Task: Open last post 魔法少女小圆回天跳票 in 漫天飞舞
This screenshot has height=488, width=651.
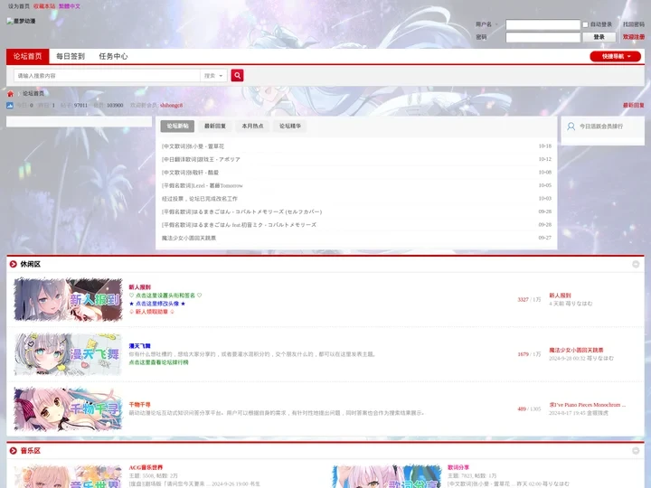Action: 576,351
